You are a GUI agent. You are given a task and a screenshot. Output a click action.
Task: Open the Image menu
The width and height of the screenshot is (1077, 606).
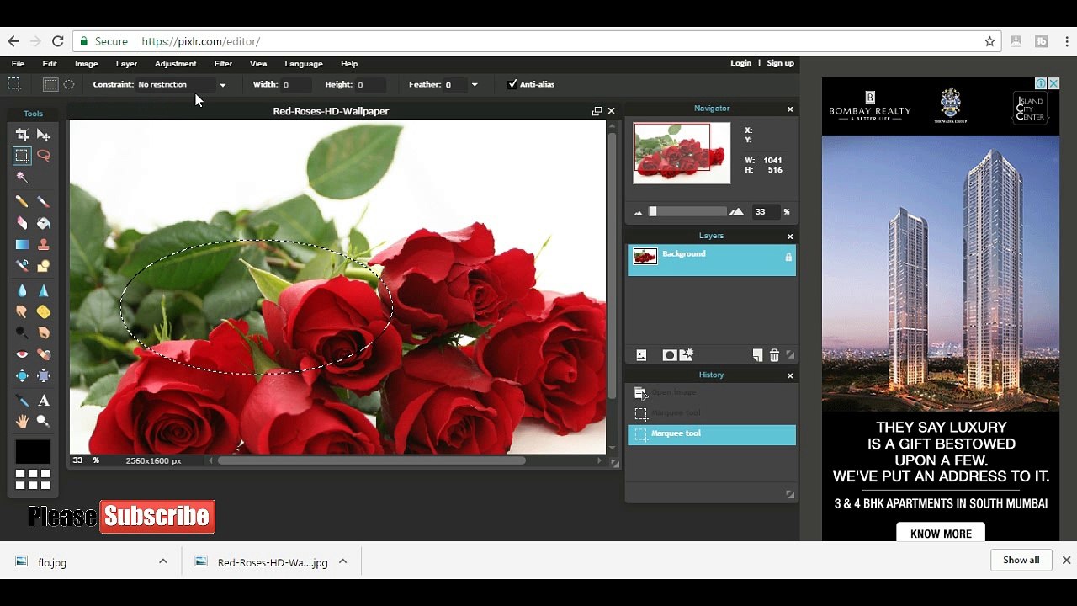pyautogui.click(x=87, y=64)
